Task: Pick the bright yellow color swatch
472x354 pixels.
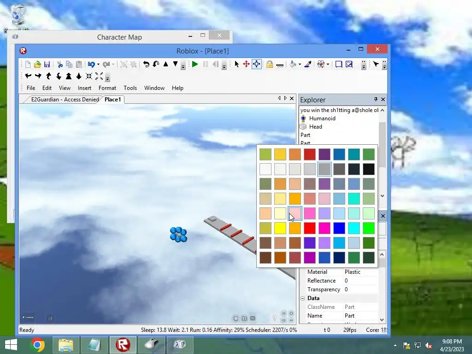Action: [x=280, y=228]
